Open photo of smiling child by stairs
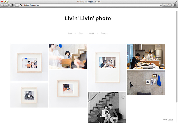The image size is (178, 123). (68, 56)
